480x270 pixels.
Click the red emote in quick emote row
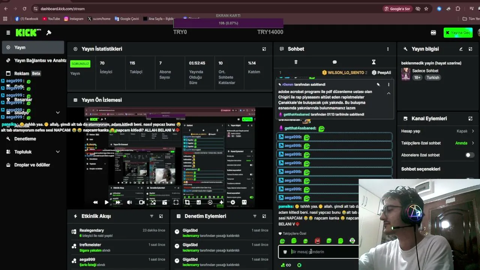click(317, 241)
